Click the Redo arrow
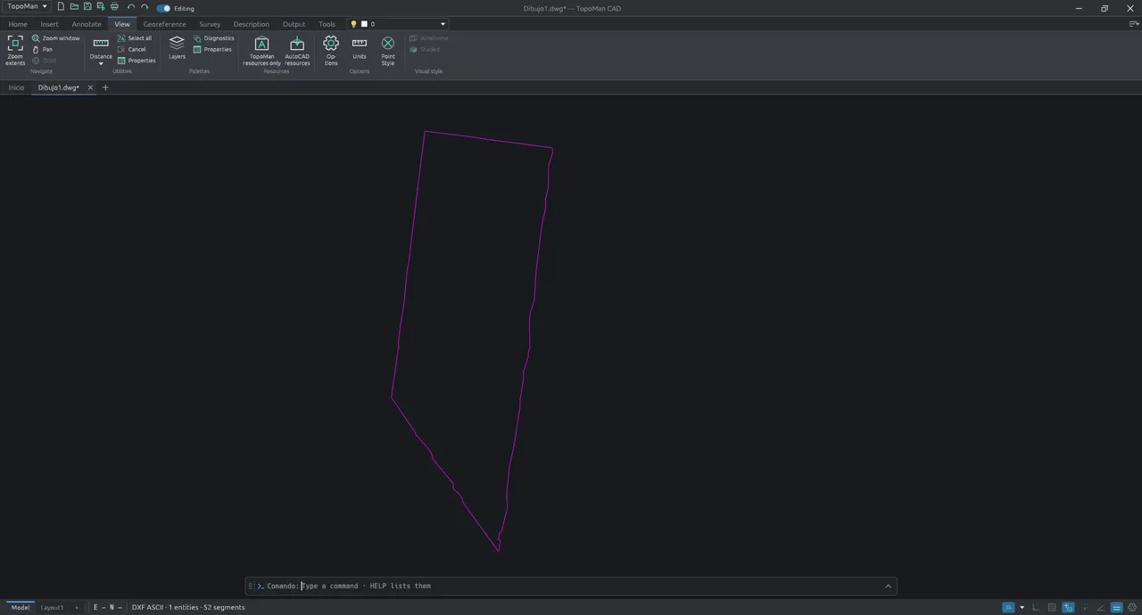Image resolution: width=1142 pixels, height=615 pixels. coord(145,7)
